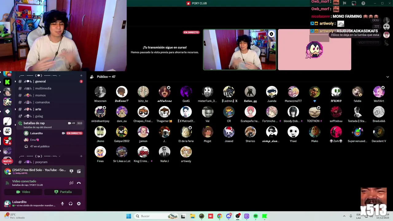
Task: Open File Explorer from the taskbar
Action: (x=192, y=216)
